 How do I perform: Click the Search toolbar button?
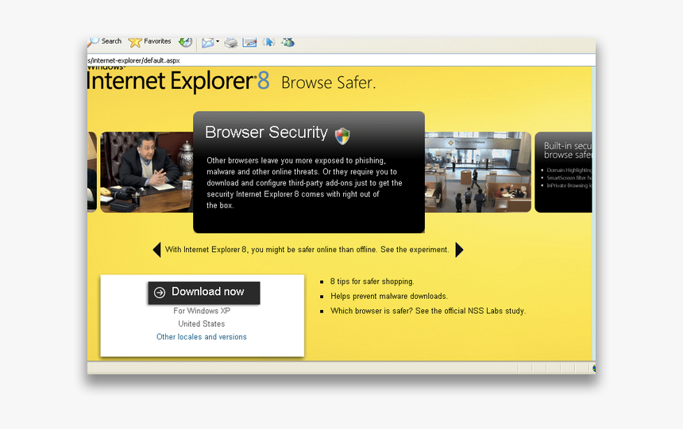(x=105, y=42)
